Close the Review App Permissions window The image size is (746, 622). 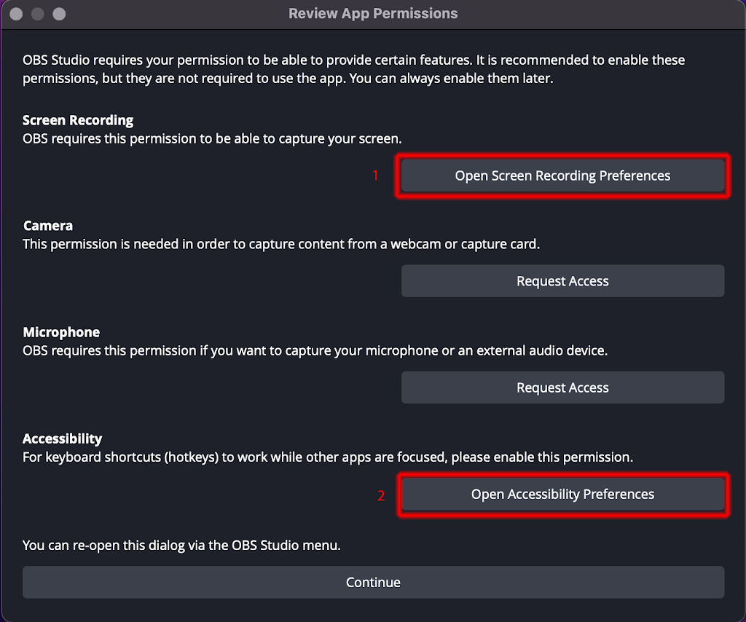coord(16,14)
